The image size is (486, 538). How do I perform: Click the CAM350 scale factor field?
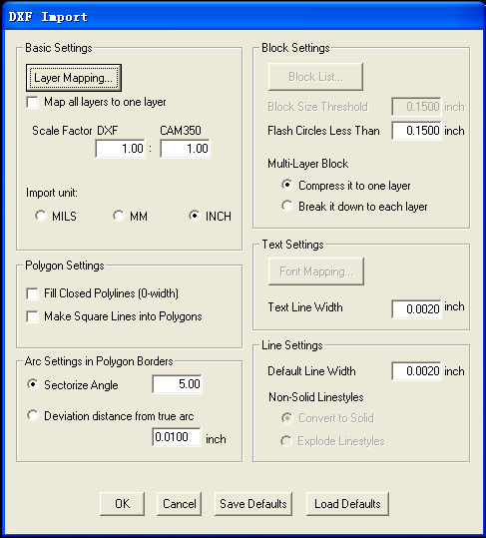coord(185,149)
